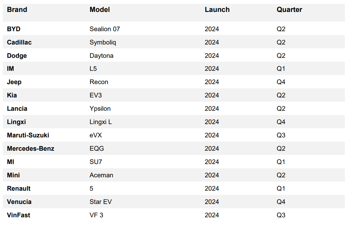354x225 pixels.
Task: Select the Aceman model cell
Action: [x=101, y=175]
